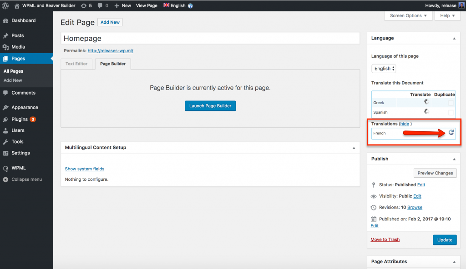
Task: Click the Comments icon in sidebar
Action: click(5, 93)
